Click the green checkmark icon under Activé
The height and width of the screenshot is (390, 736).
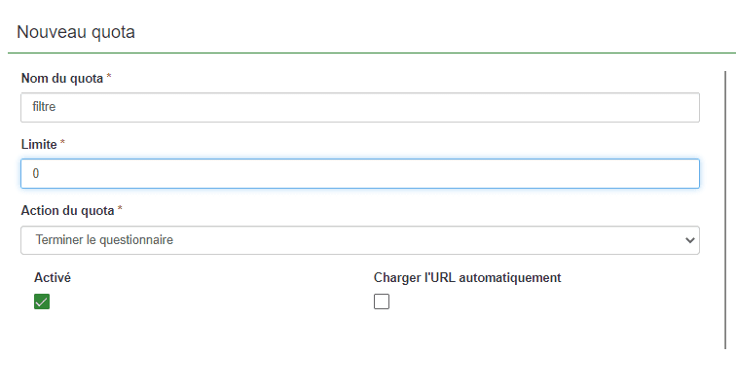click(x=42, y=301)
